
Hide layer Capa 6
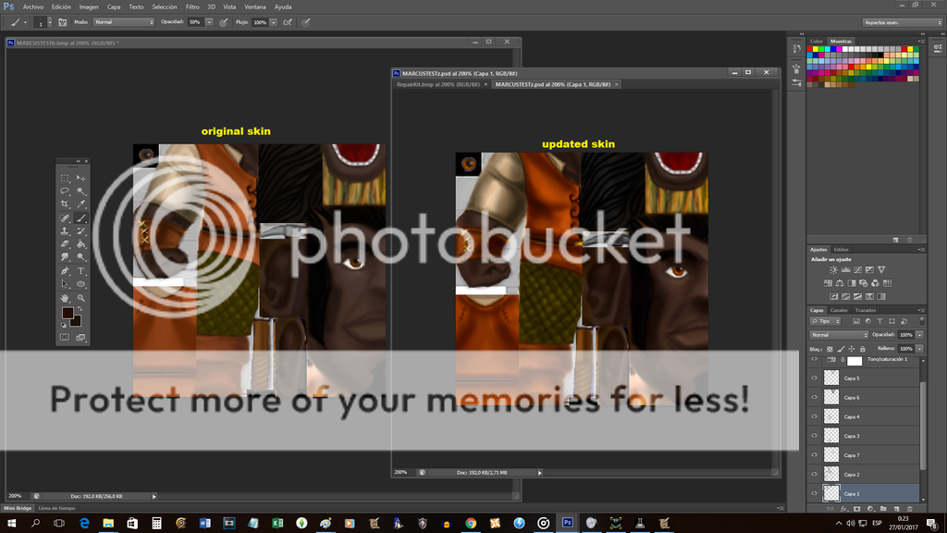tap(814, 397)
